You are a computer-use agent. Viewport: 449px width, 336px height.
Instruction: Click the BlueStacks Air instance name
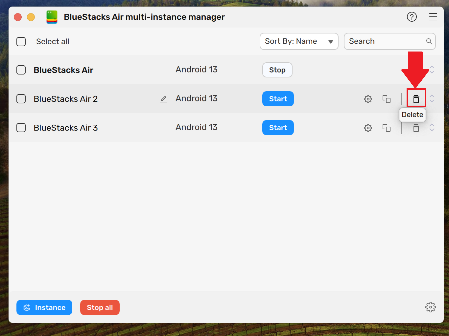(x=63, y=70)
